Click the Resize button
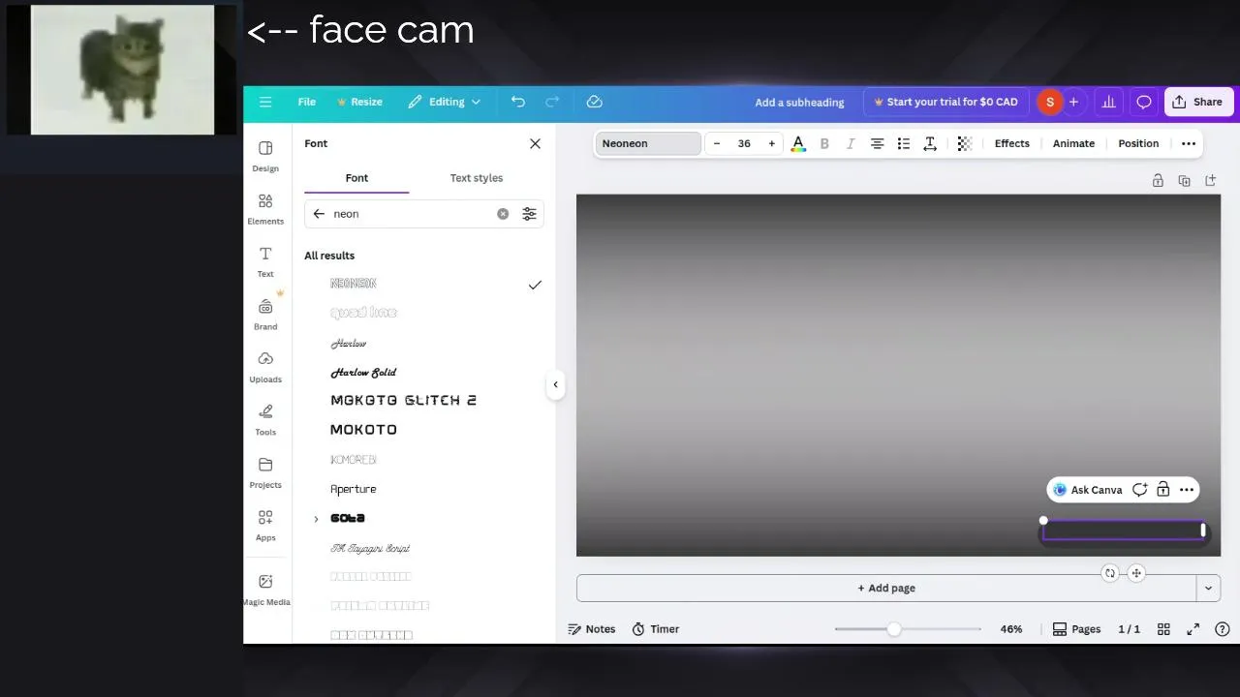The image size is (1240, 697). coord(359,102)
